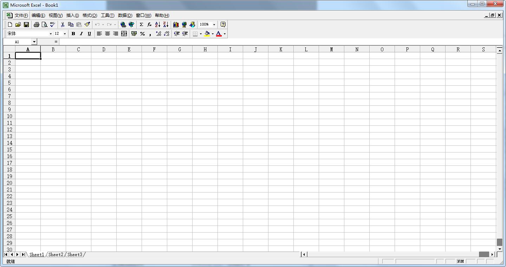Open the AutoSum function icon
Viewport: 506px width, 267px height.
pyautogui.click(x=141, y=25)
